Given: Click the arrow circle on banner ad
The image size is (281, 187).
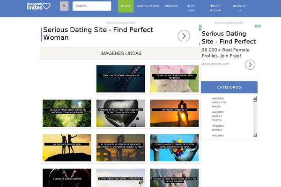Looking at the screenshot, I should tap(184, 36).
